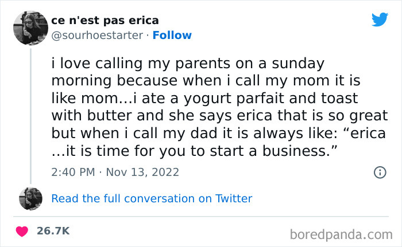The height and width of the screenshot is (247, 402).
Task: Click the 26.7K likes count
Action: (x=53, y=231)
